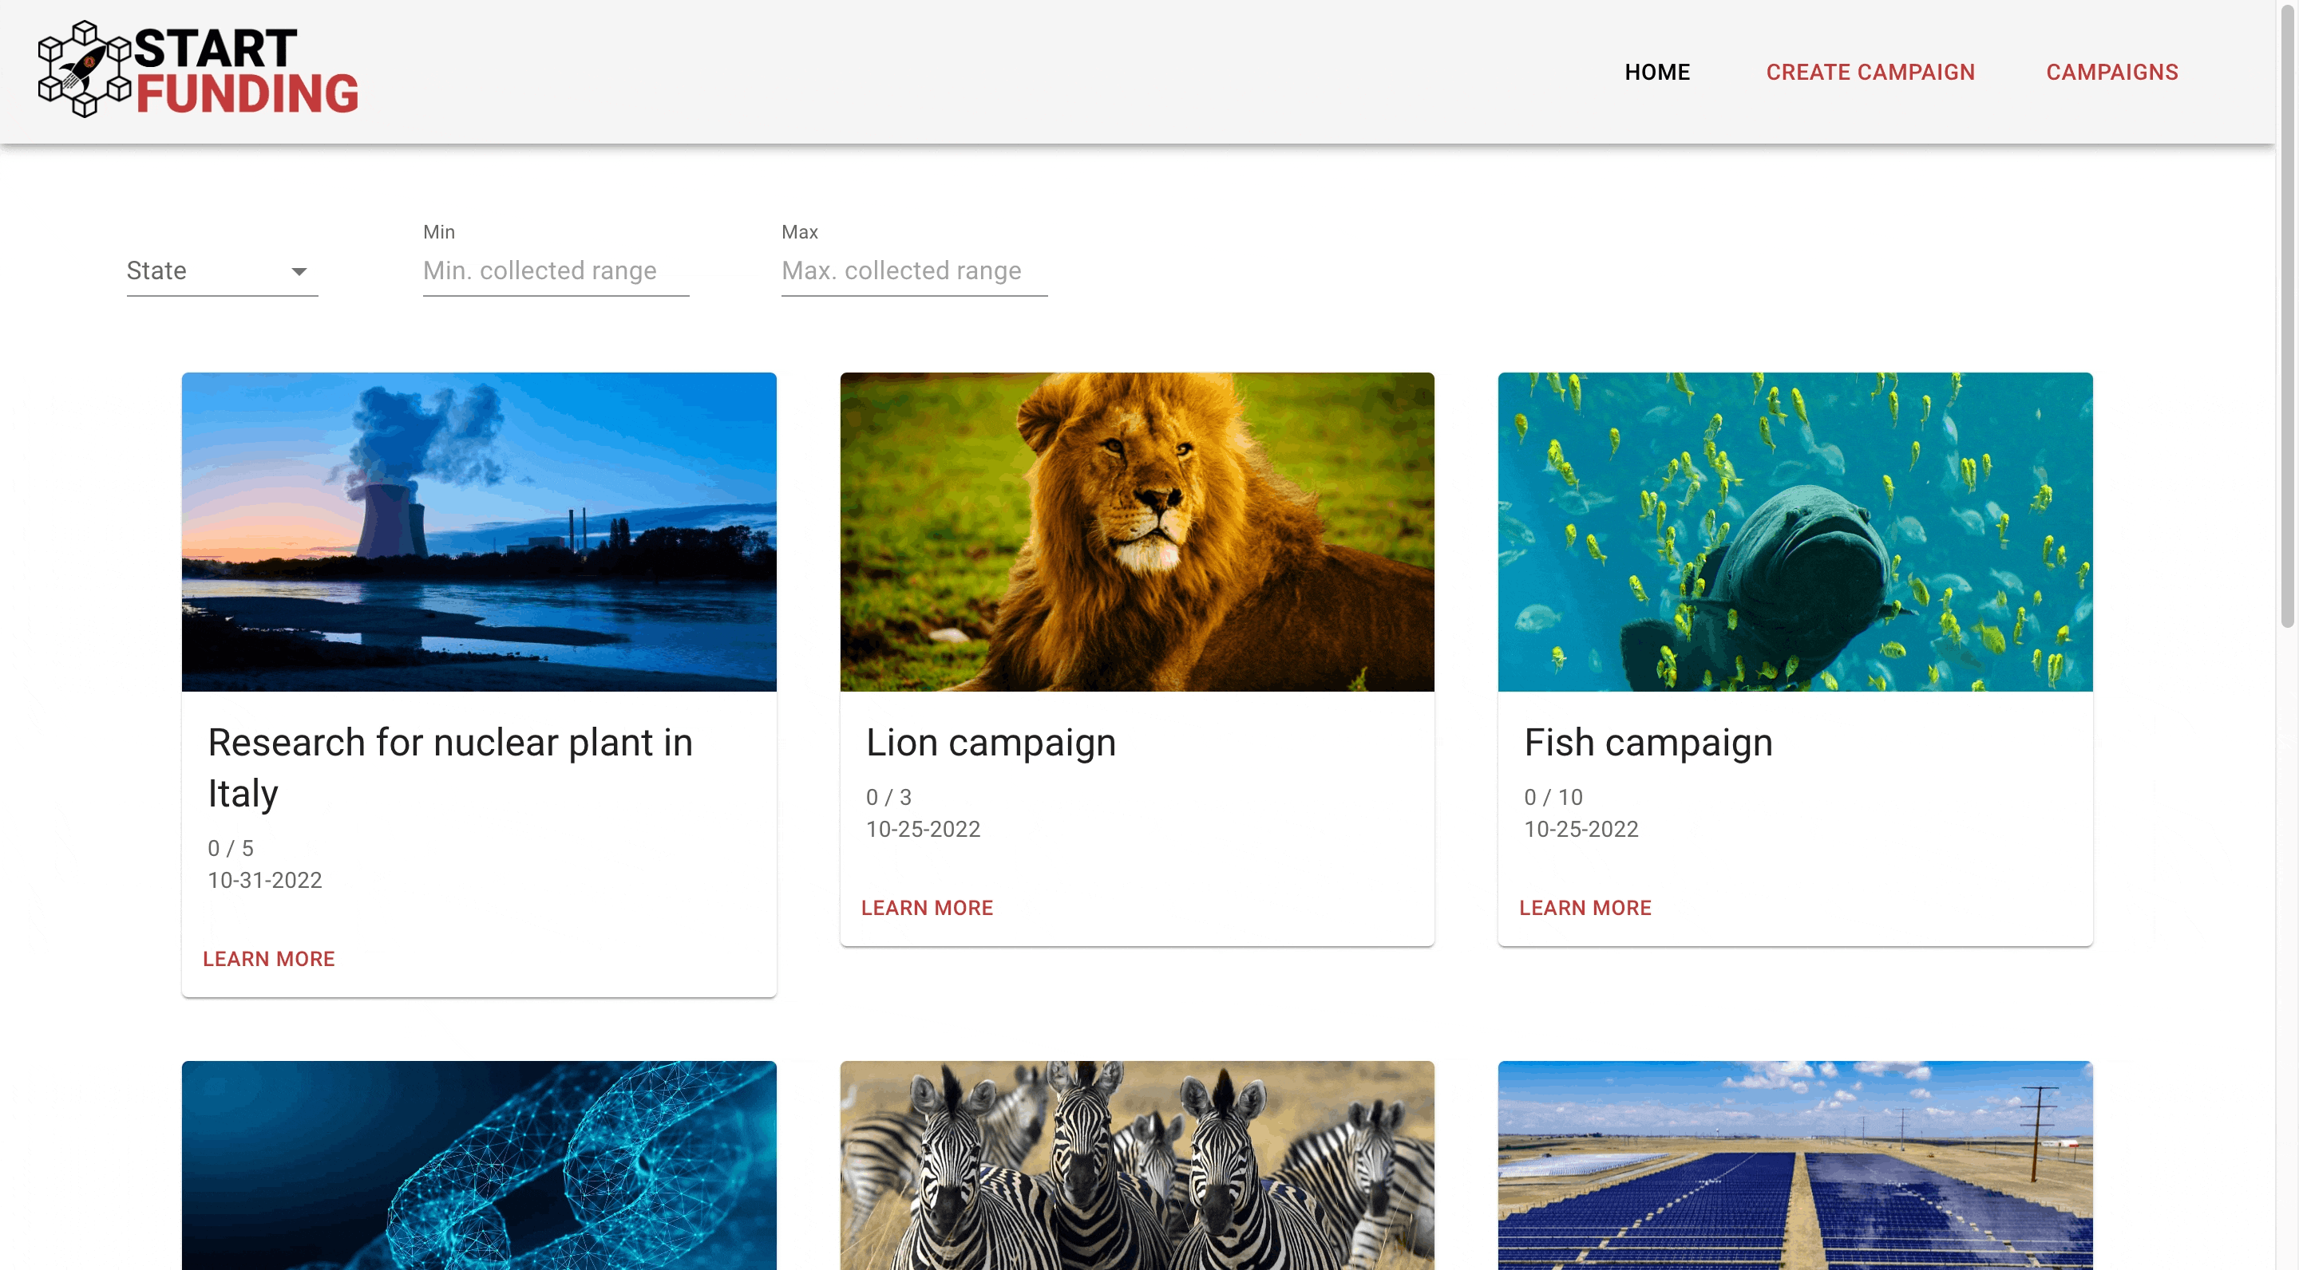Open the solar panel field image
2299x1270 pixels.
coord(1794,1165)
